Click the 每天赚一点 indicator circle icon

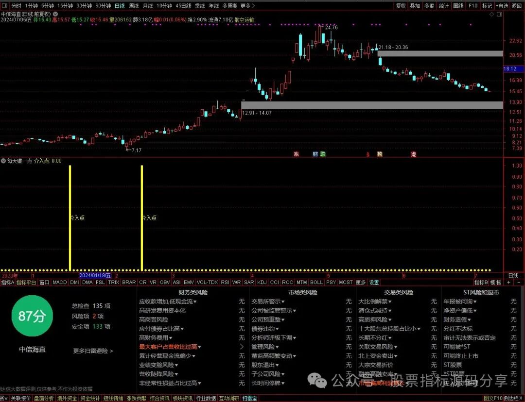point(3,161)
